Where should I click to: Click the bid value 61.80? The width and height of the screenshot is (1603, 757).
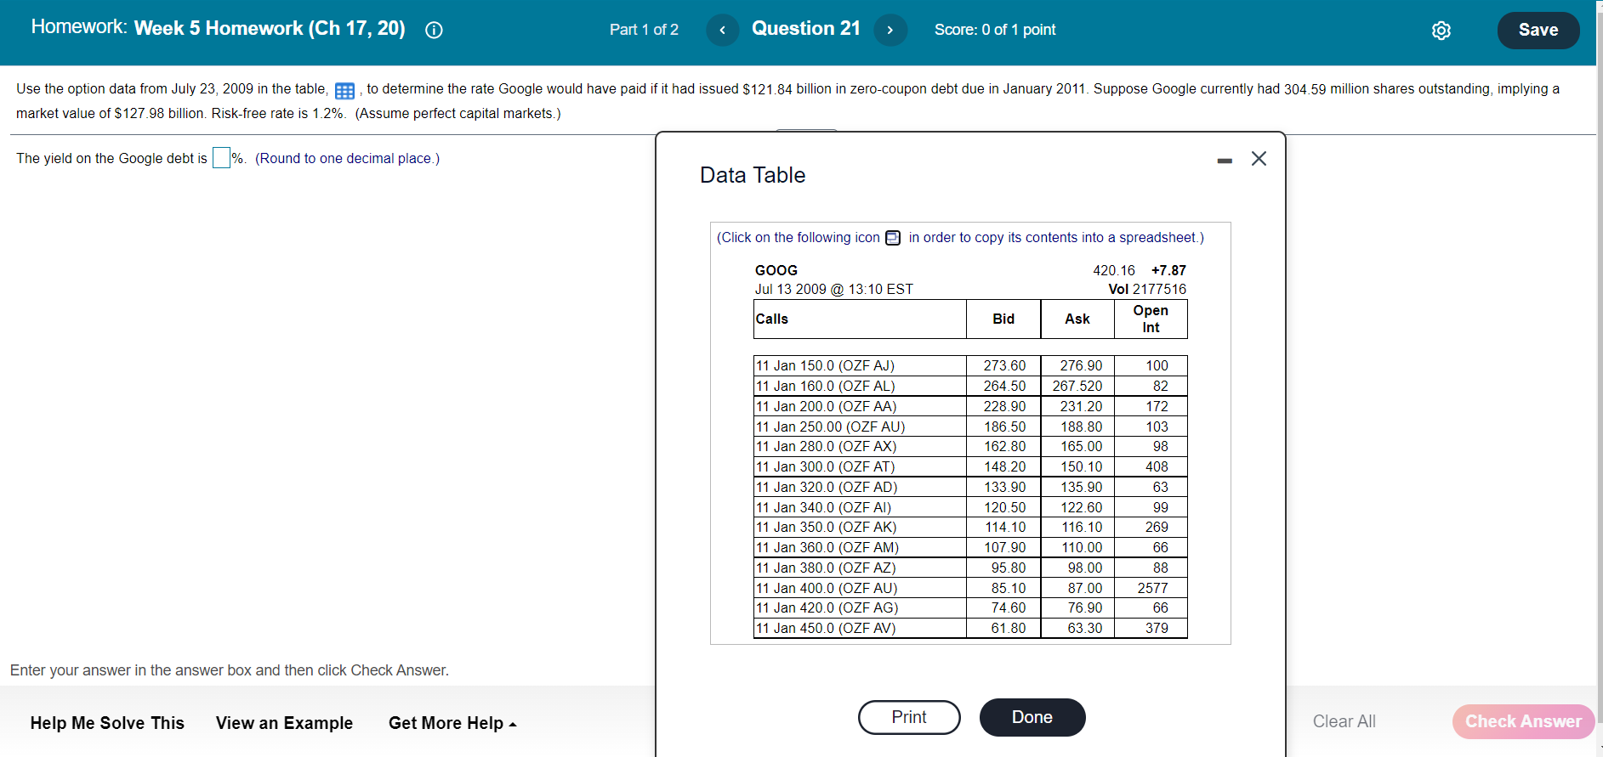(x=1009, y=629)
